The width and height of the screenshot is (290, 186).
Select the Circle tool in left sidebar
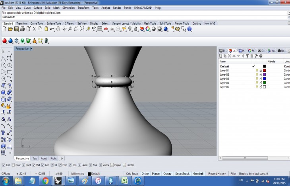coord(3,65)
